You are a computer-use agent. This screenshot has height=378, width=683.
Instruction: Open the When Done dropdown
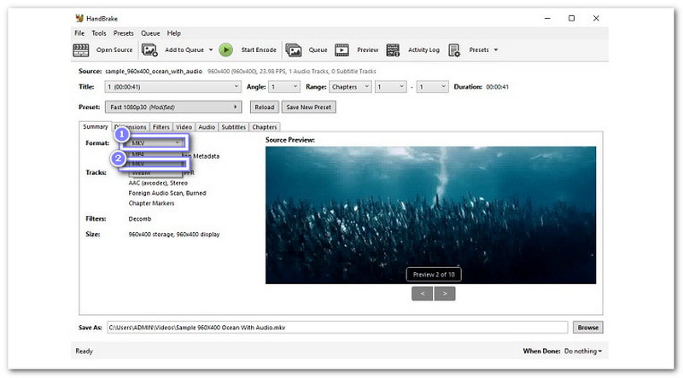click(x=583, y=351)
